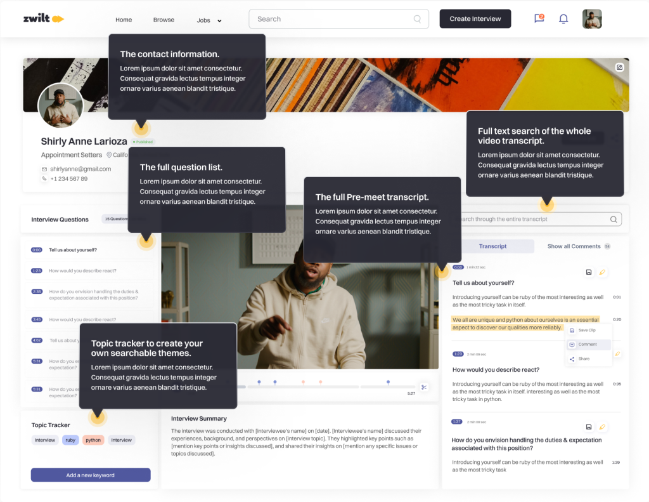Click the scissors clip icon
Screen dimensions: 649x502
(424, 387)
